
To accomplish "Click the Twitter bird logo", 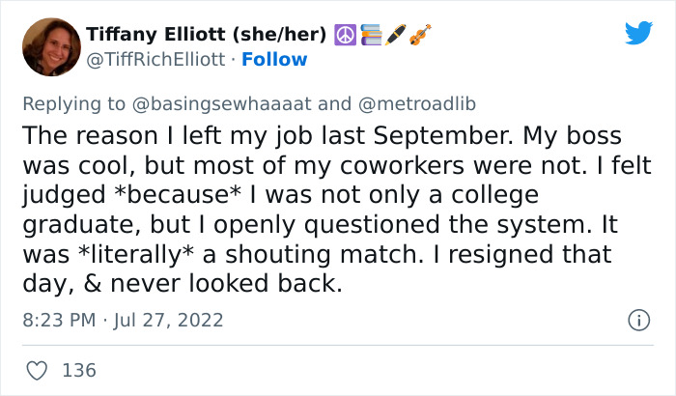I will coord(637,33).
